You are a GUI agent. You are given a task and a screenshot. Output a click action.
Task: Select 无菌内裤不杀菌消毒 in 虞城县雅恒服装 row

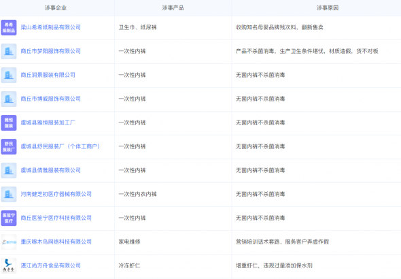coord(260,122)
